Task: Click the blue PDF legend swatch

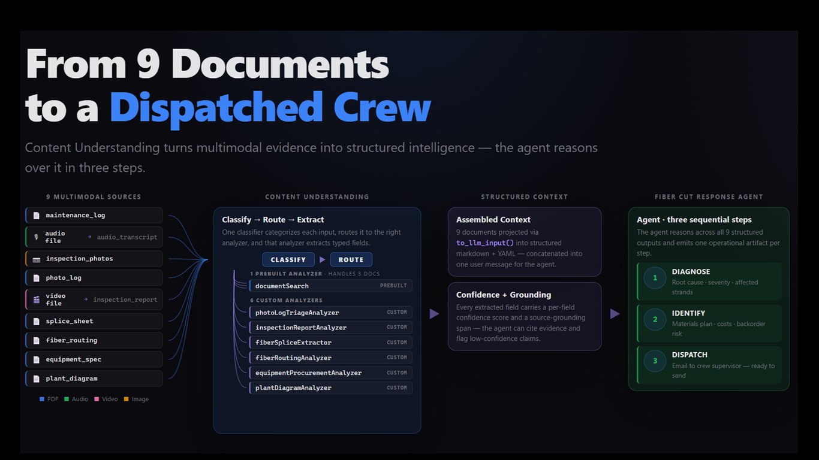Action: tap(42, 399)
